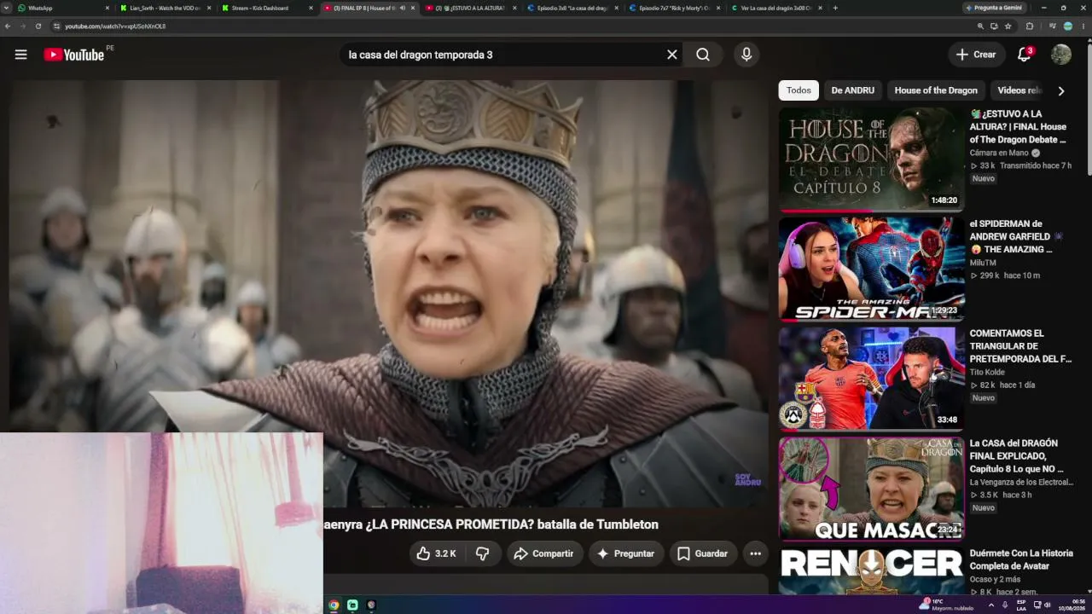Go back in the browser

[8, 26]
